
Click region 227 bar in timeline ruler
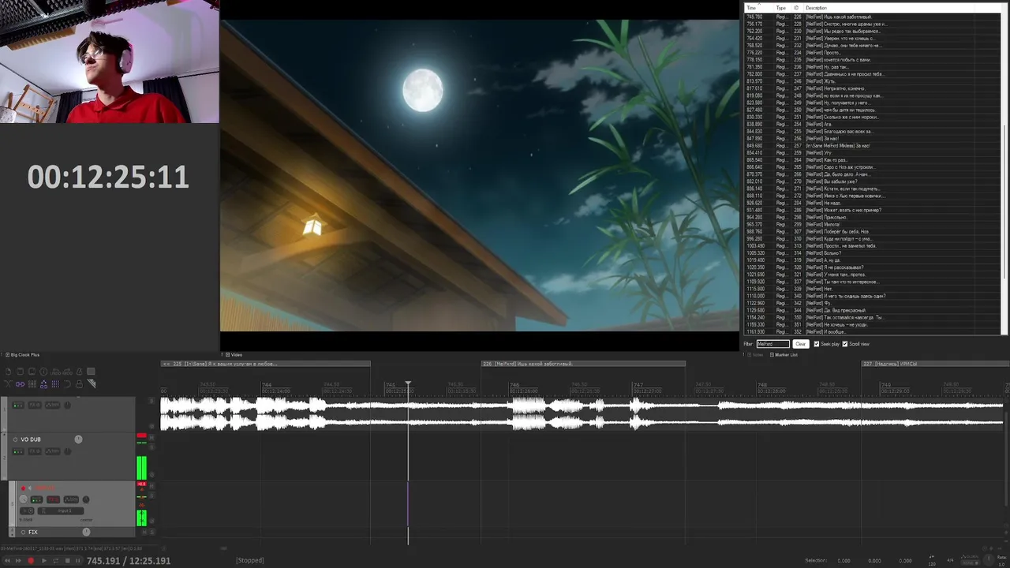(935, 364)
